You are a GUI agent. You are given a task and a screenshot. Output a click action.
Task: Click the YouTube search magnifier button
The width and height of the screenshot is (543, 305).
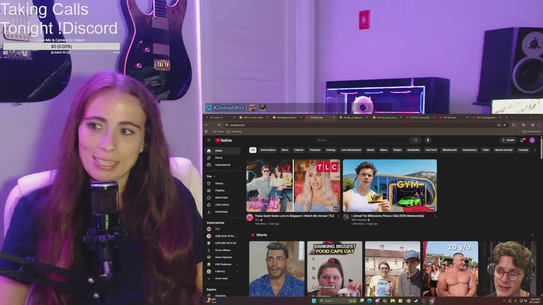pyautogui.click(x=416, y=140)
